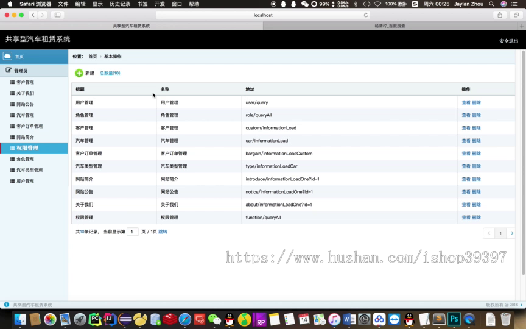Open System Preferences in the Dock

click(364, 319)
